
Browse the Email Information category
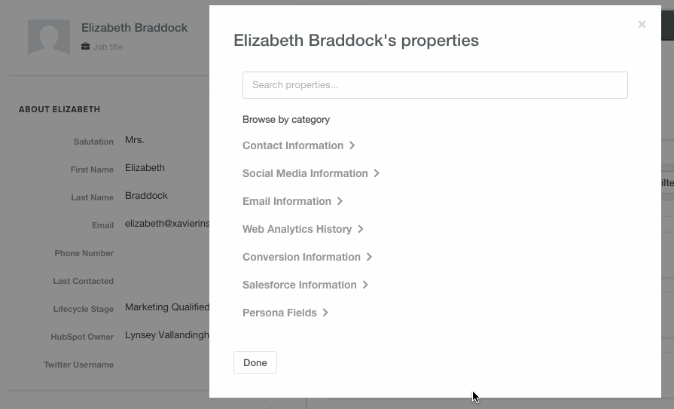[287, 201]
